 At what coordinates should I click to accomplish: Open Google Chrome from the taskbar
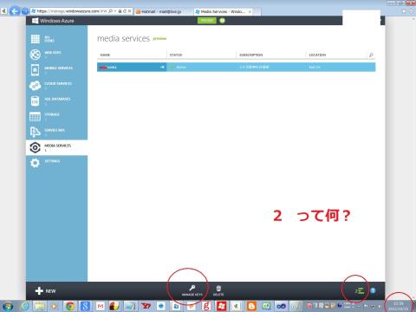click(x=70, y=307)
